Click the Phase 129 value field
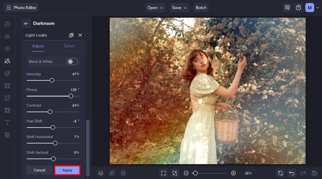This screenshot has width=322, height=179. pyautogui.click(x=74, y=90)
